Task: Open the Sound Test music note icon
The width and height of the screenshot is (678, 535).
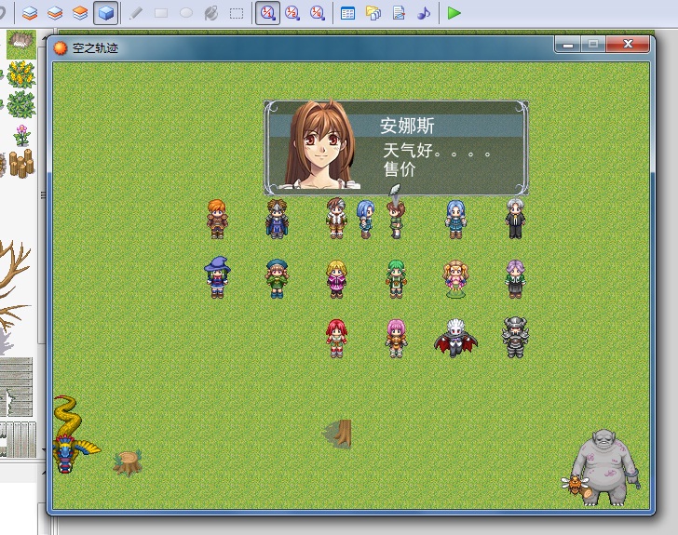Action: [424, 13]
